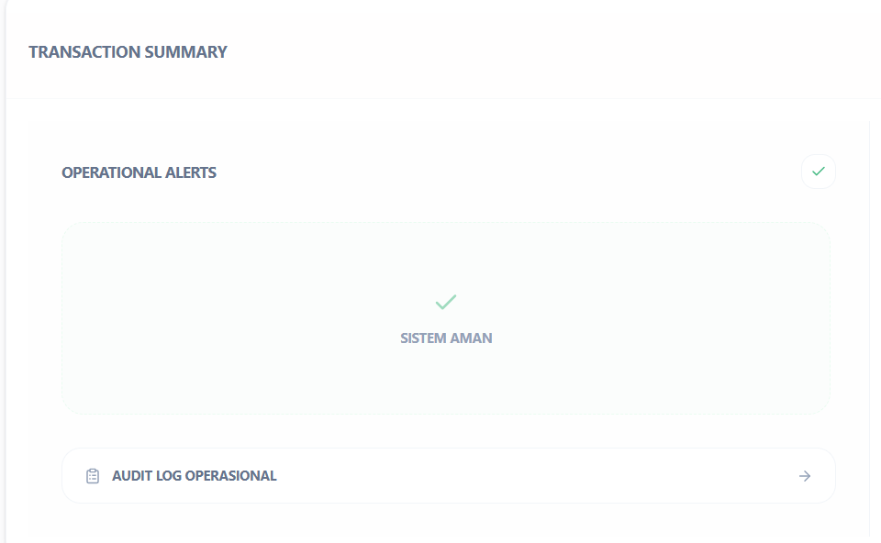Click the right arrow in Audit Log row

(x=805, y=476)
